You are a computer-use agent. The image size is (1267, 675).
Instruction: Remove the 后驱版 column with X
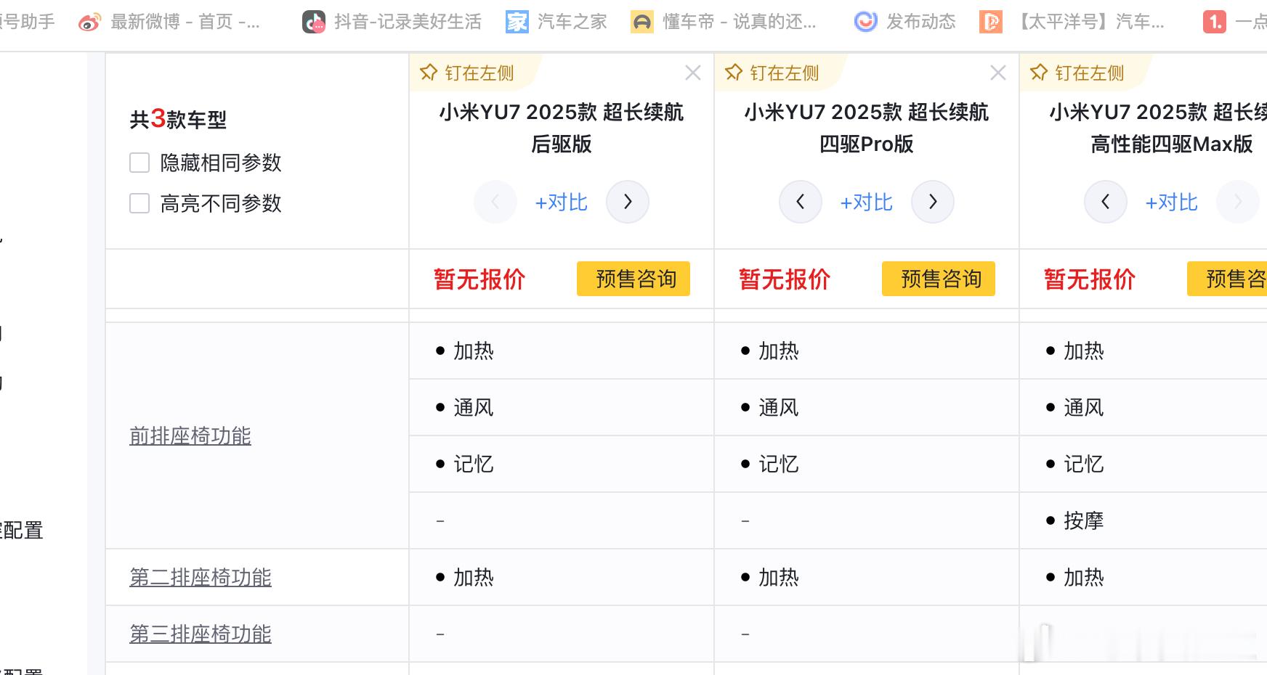pyautogui.click(x=693, y=73)
